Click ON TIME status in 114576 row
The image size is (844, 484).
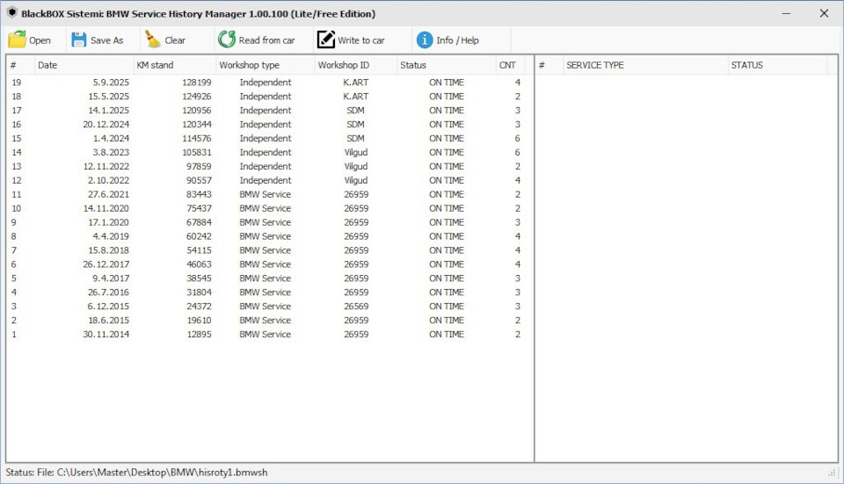point(447,138)
